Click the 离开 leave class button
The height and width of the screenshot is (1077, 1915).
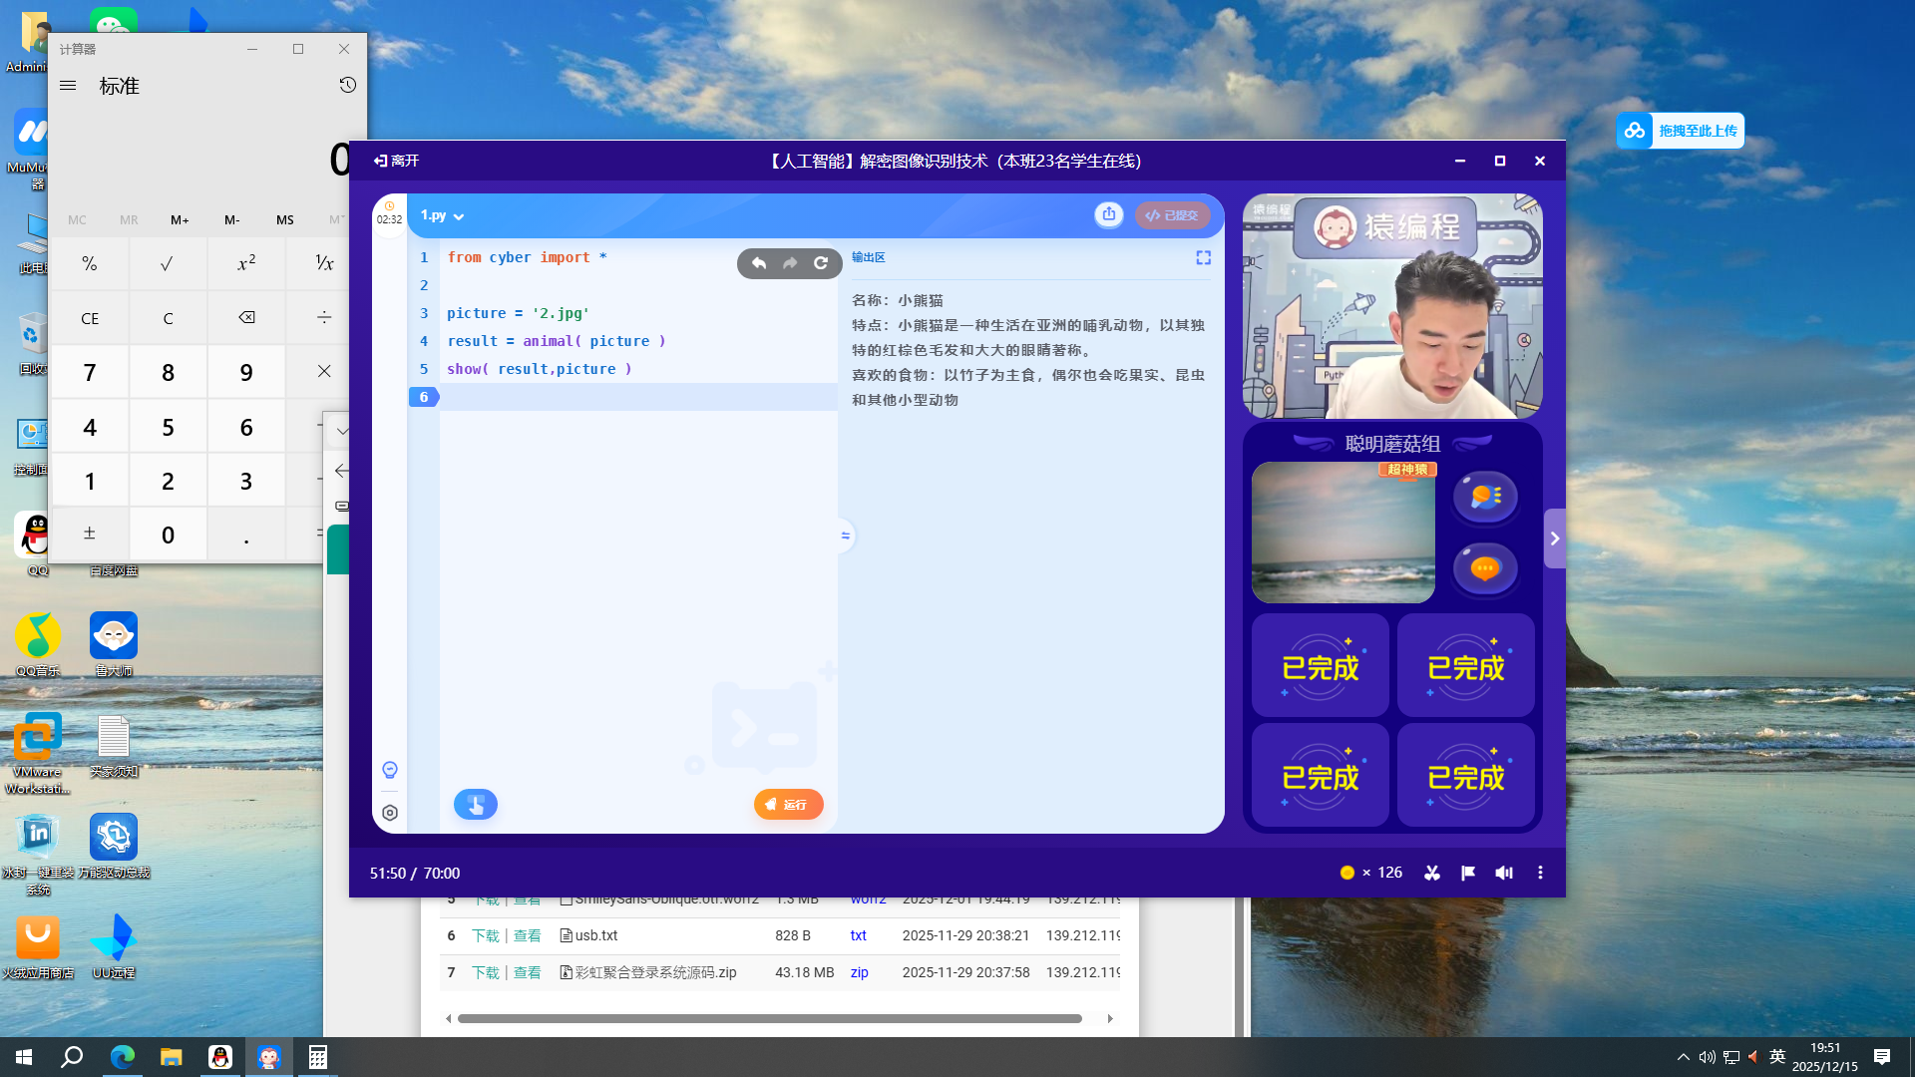396,161
